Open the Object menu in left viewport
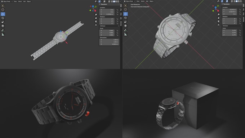The width and height of the screenshot is (245, 138). click(29, 1)
